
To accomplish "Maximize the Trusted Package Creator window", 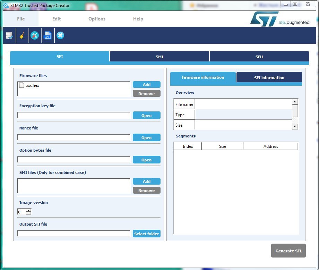I will pos(295,4).
